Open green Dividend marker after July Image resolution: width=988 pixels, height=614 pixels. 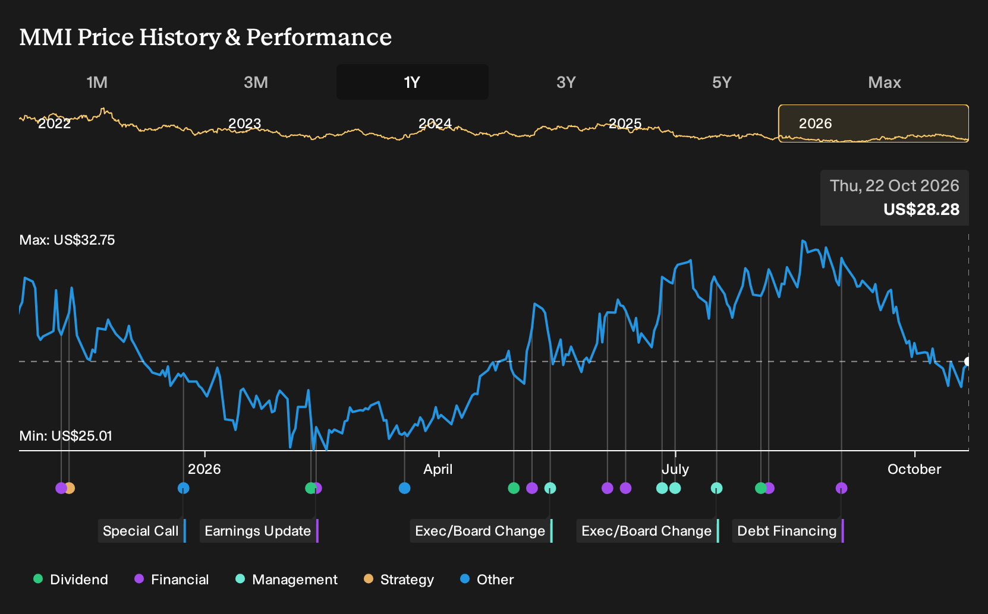click(x=760, y=488)
